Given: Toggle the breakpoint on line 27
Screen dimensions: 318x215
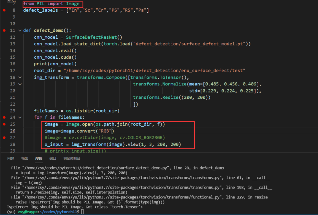Looking at the screenshot, I should tap(4, 138).
